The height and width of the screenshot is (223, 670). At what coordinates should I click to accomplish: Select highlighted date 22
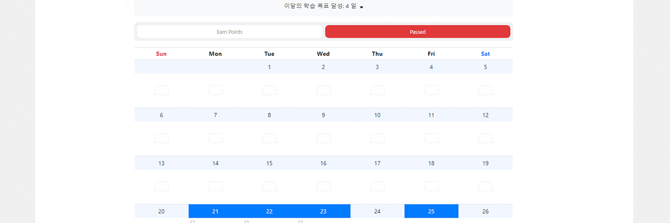269,211
